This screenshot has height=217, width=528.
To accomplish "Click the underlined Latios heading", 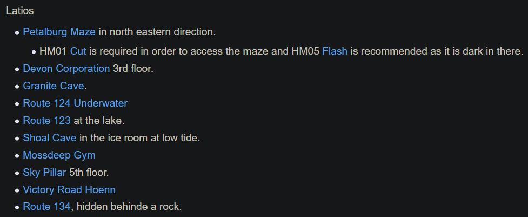I will tap(20, 11).
